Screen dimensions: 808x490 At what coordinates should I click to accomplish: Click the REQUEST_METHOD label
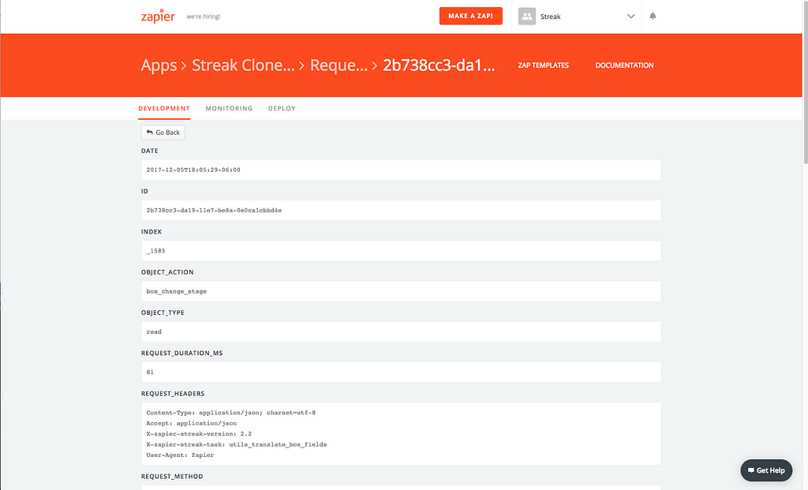tap(172, 477)
